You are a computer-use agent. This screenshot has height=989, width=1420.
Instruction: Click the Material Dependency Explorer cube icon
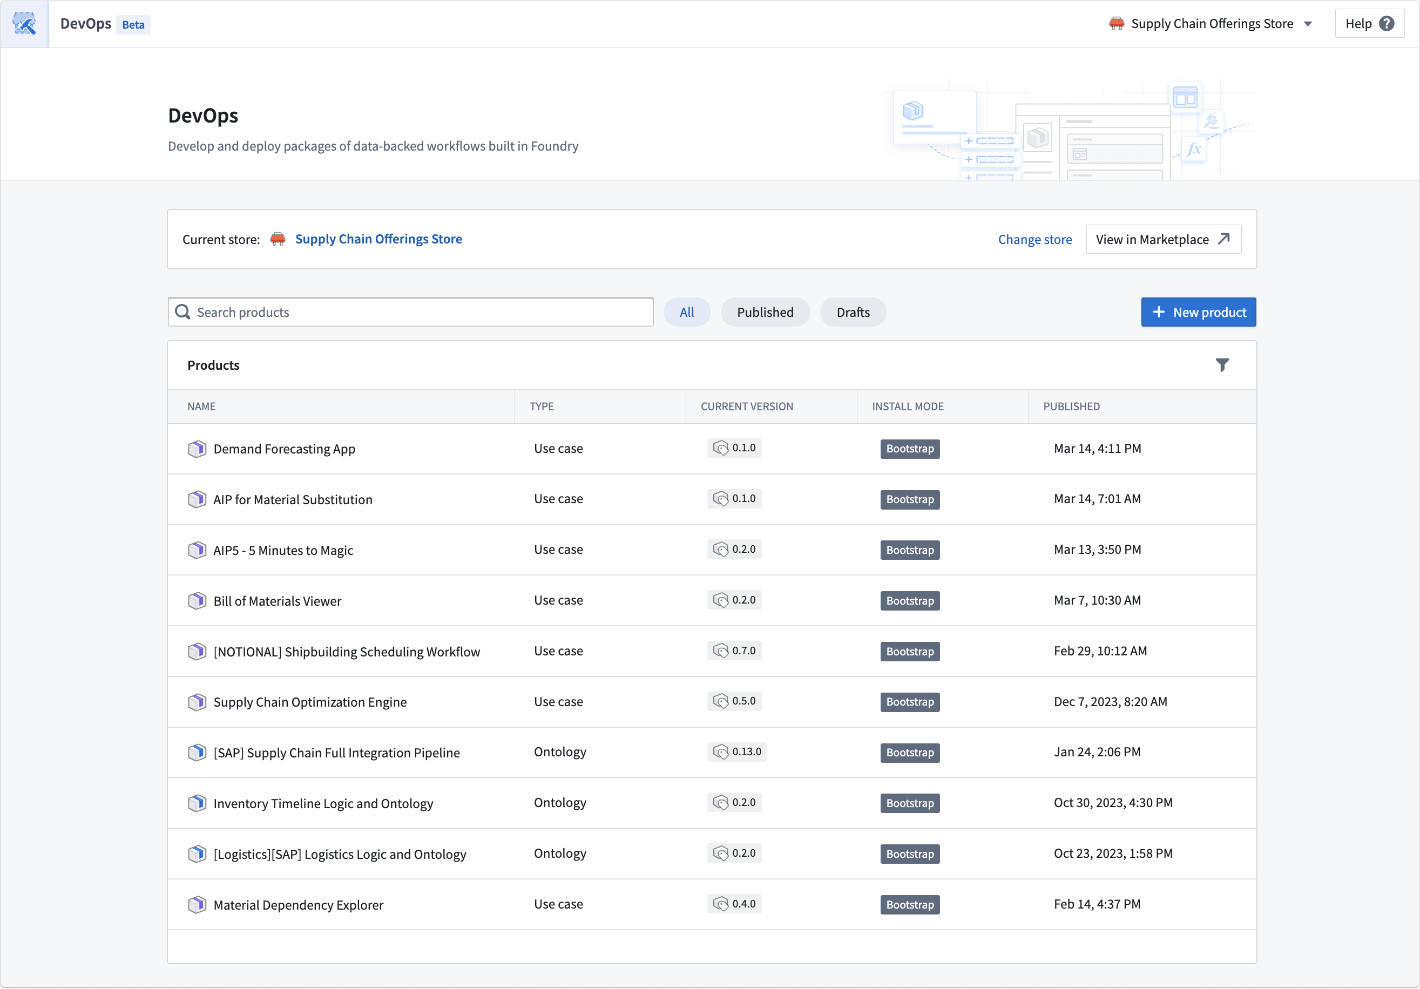pos(197,905)
